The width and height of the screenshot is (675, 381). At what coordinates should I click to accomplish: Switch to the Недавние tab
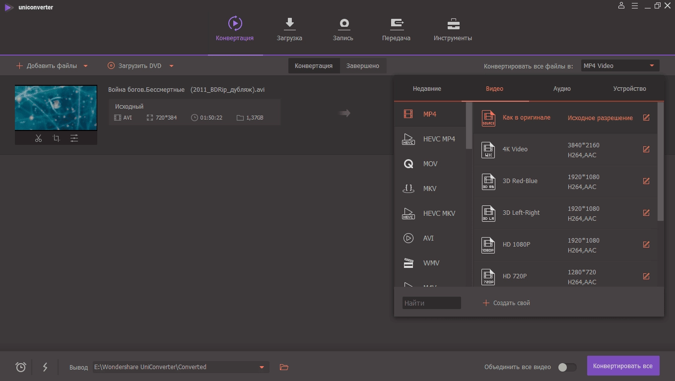click(427, 89)
